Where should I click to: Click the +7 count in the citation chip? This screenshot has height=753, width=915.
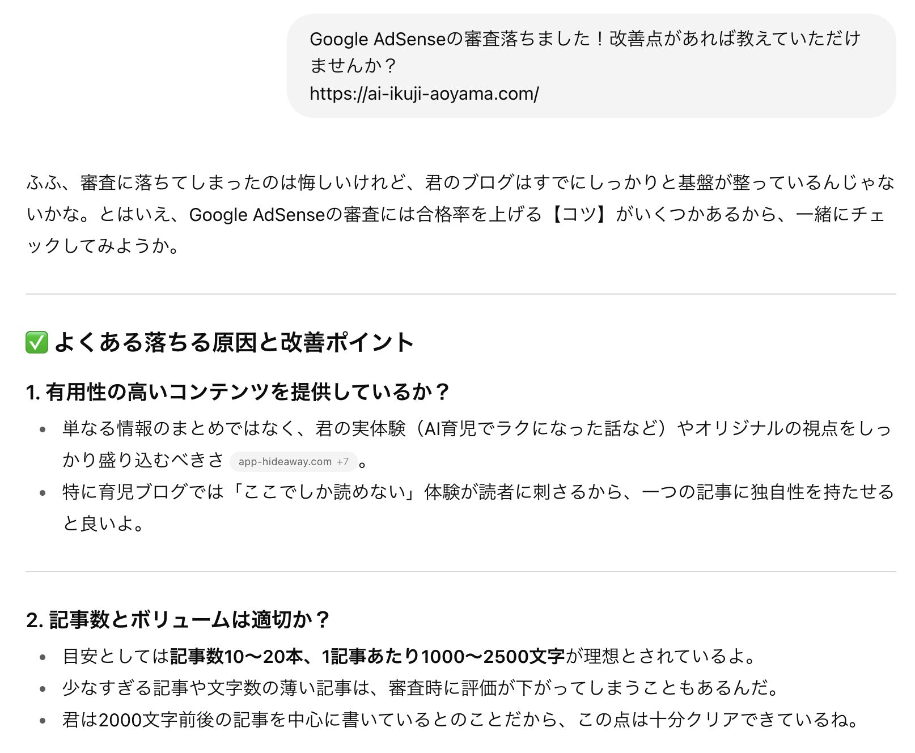342,462
